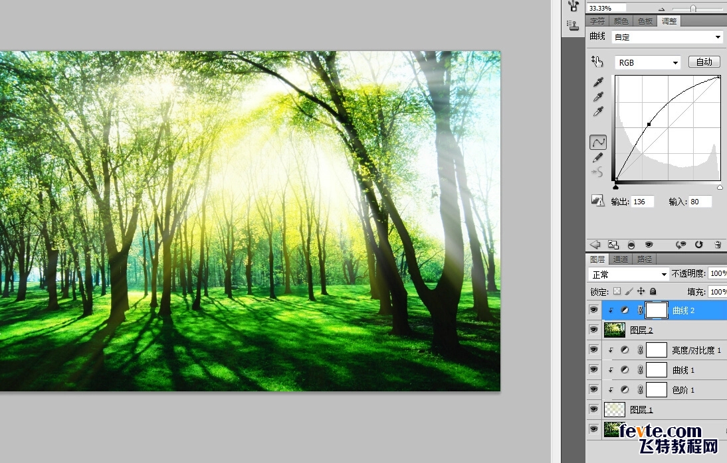Lock all layer attributes
This screenshot has height=463, width=727.
pyautogui.click(x=653, y=291)
